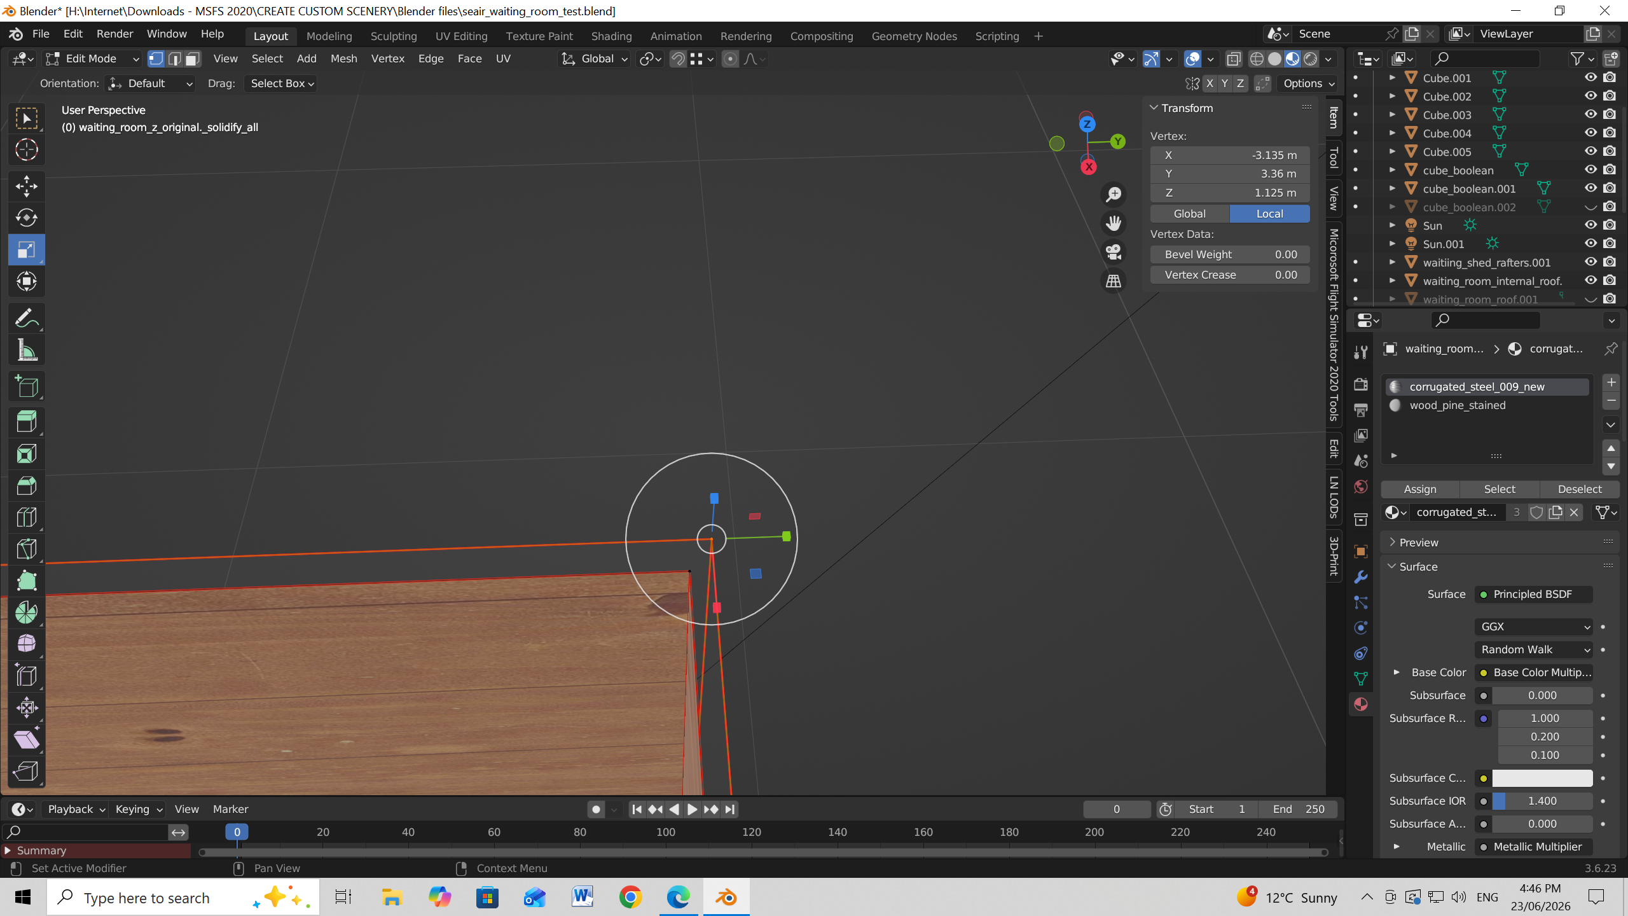Image resolution: width=1628 pixels, height=916 pixels.
Task: Open the Edit Mode dropdown
Action: pyautogui.click(x=92, y=59)
